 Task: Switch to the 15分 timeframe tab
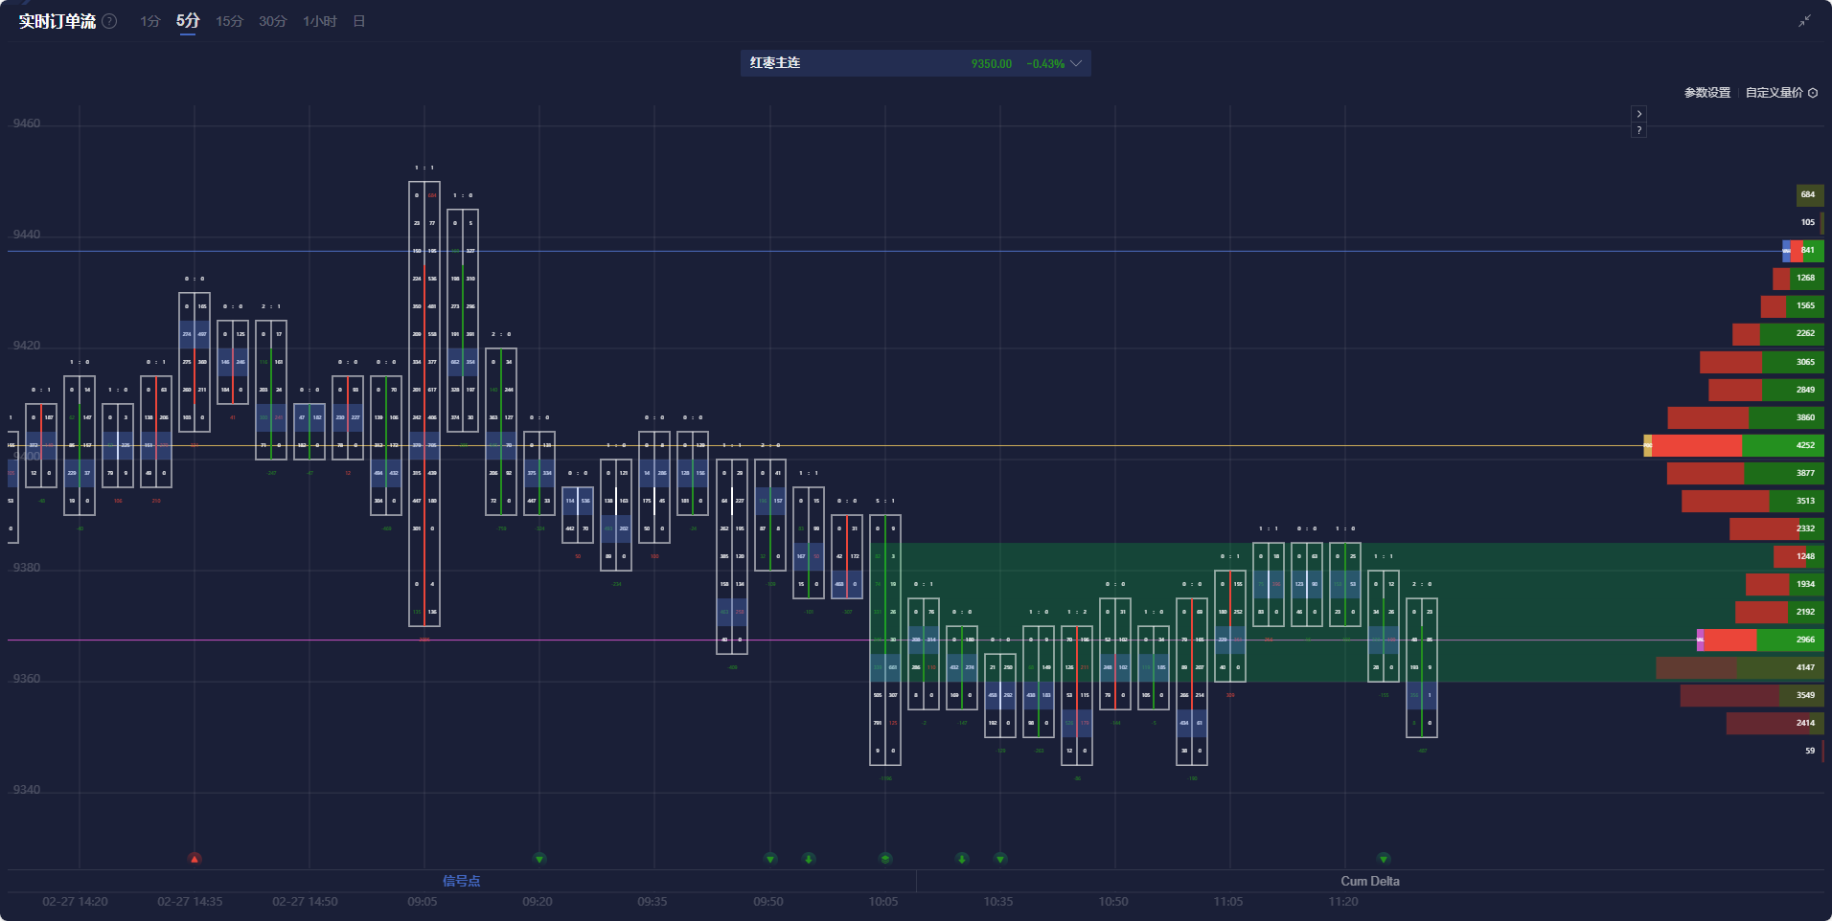pos(229,21)
